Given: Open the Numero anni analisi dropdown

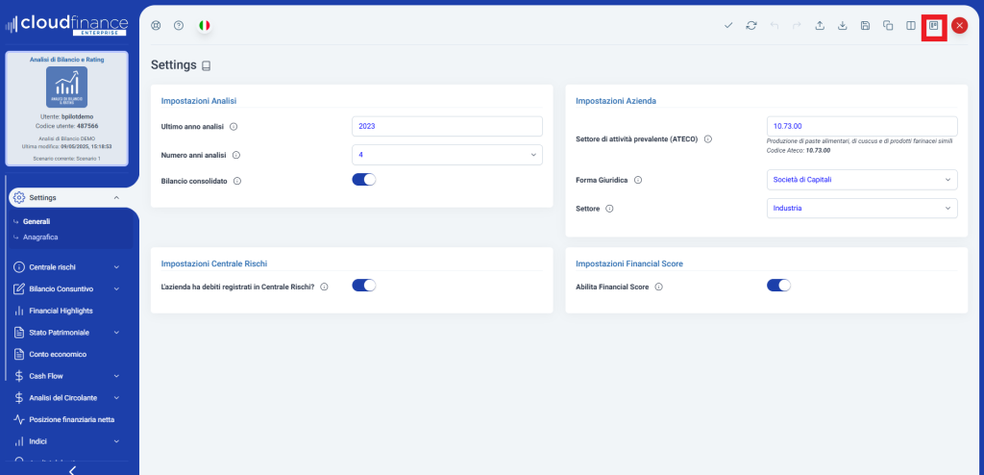Looking at the screenshot, I should 448,155.
